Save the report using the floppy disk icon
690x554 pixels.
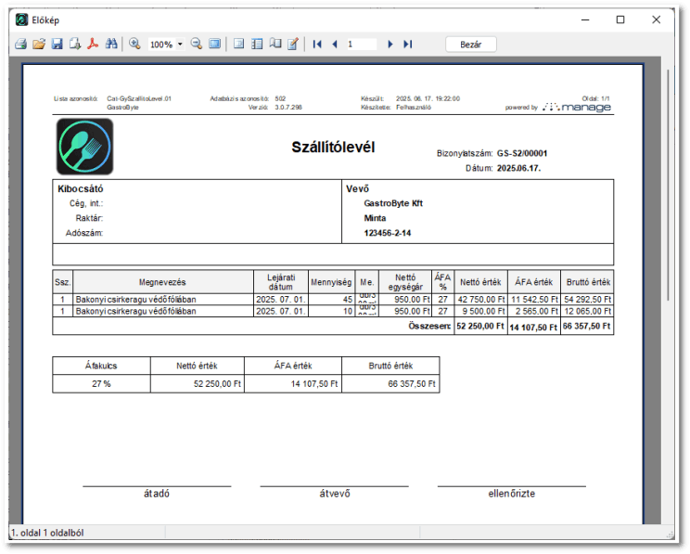[57, 44]
